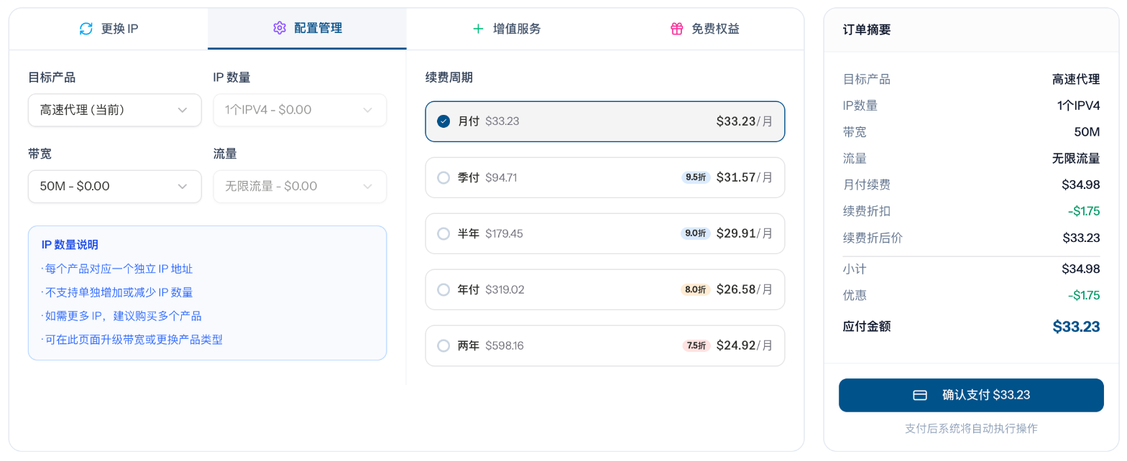The height and width of the screenshot is (461, 1127).
Task: Click the $598.16 two-year total
Action: pos(505,345)
